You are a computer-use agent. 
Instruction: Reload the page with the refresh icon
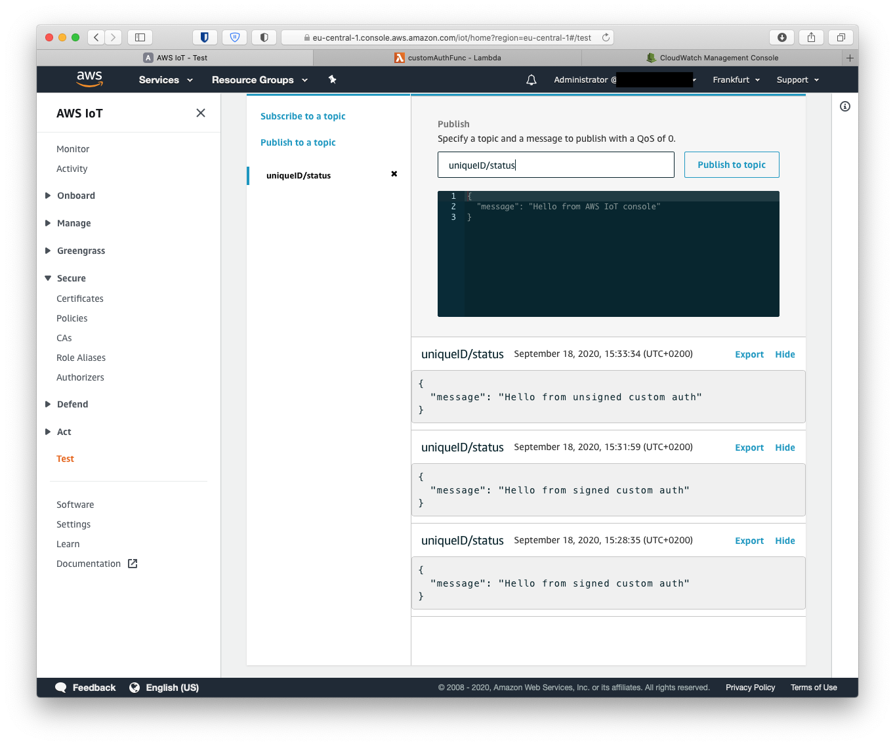(x=606, y=37)
